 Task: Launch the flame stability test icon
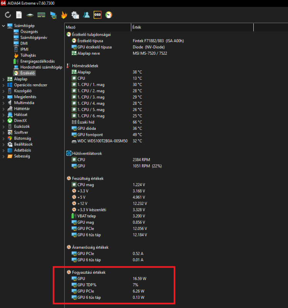point(64,15)
